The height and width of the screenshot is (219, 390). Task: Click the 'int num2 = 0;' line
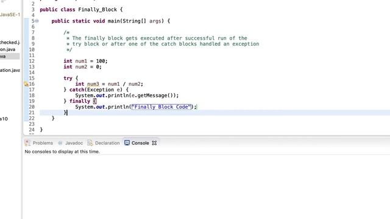coord(82,67)
